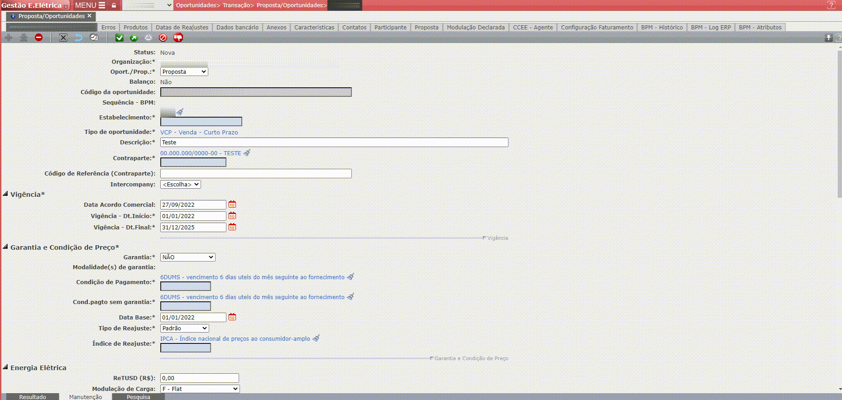Open the Garantia dropdown
The width and height of the screenshot is (842, 400).
pos(187,257)
